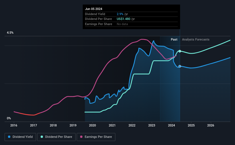235x145 pixels.
Task: Click the 4.5% y-axis label
Action: (x=10, y=33)
